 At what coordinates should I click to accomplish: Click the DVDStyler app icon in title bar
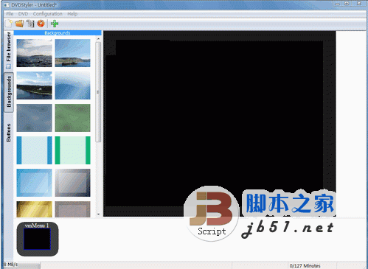tap(6, 4)
